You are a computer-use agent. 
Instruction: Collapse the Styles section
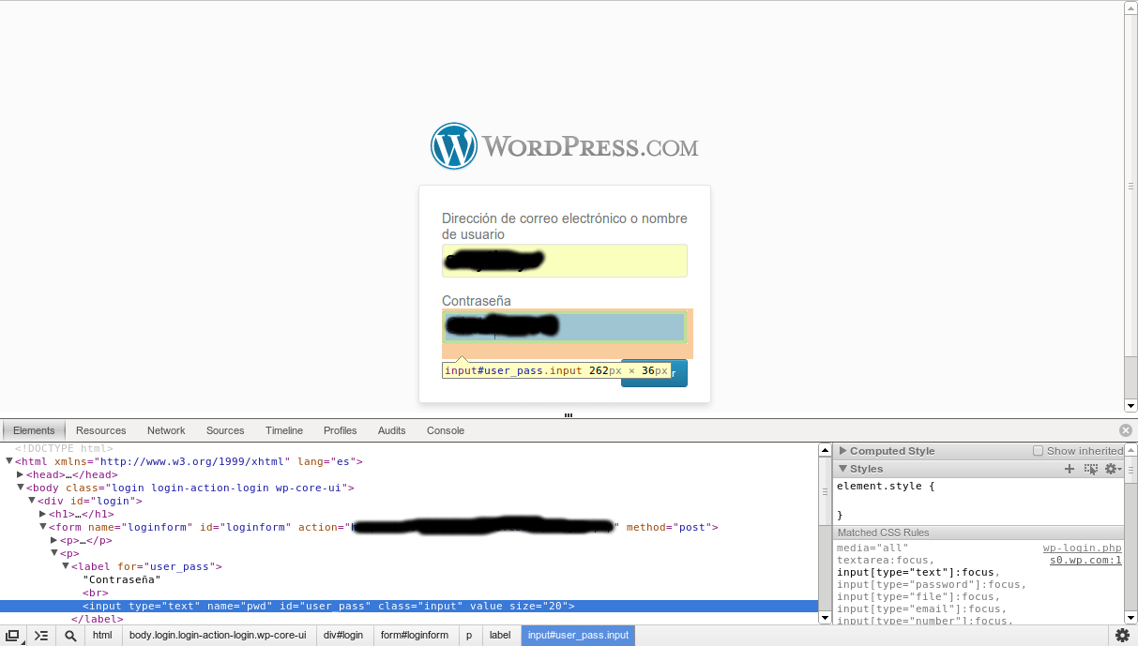(x=842, y=469)
